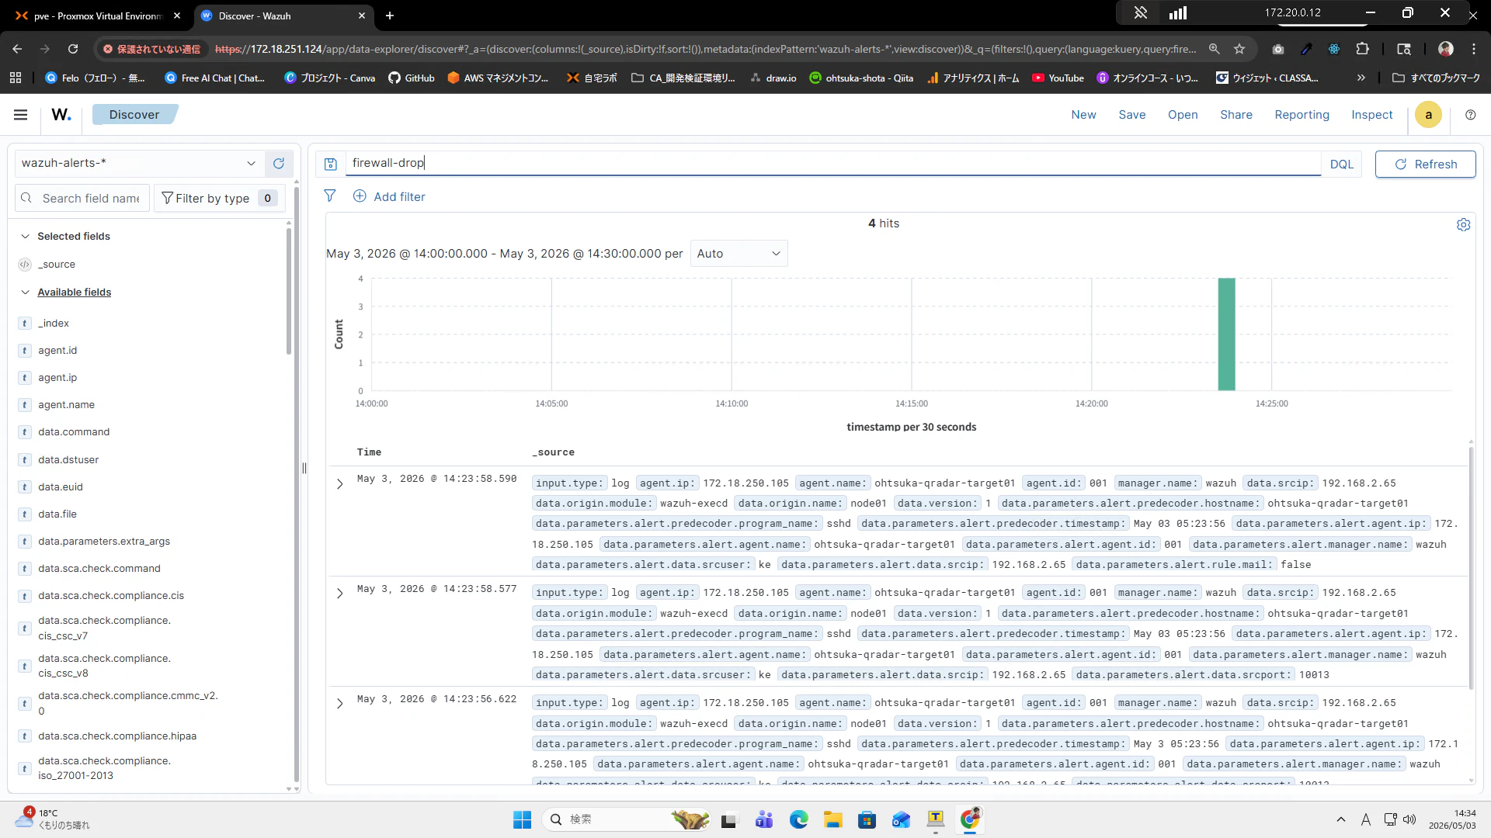1491x838 pixels.
Task: Click Add filter link
Action: [x=390, y=197]
